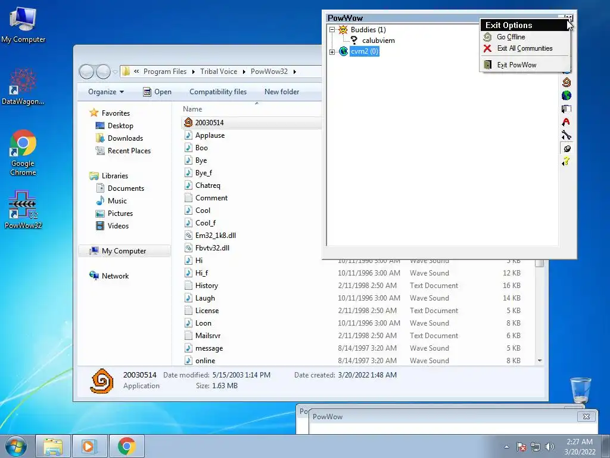610x458 pixels.
Task: Click the Name column header
Action: (192, 110)
